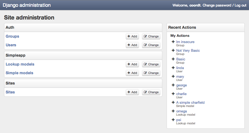Screen dimensions: 249x133
Task: Click Change button in the Groups row
Action: [151, 36]
